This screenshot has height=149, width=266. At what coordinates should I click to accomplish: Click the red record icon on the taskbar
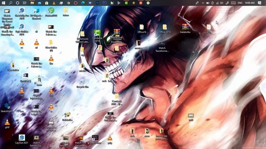(x=76, y=3)
